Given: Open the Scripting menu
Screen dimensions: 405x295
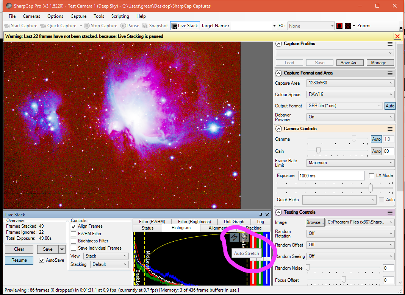Looking at the screenshot, I should (120, 16).
